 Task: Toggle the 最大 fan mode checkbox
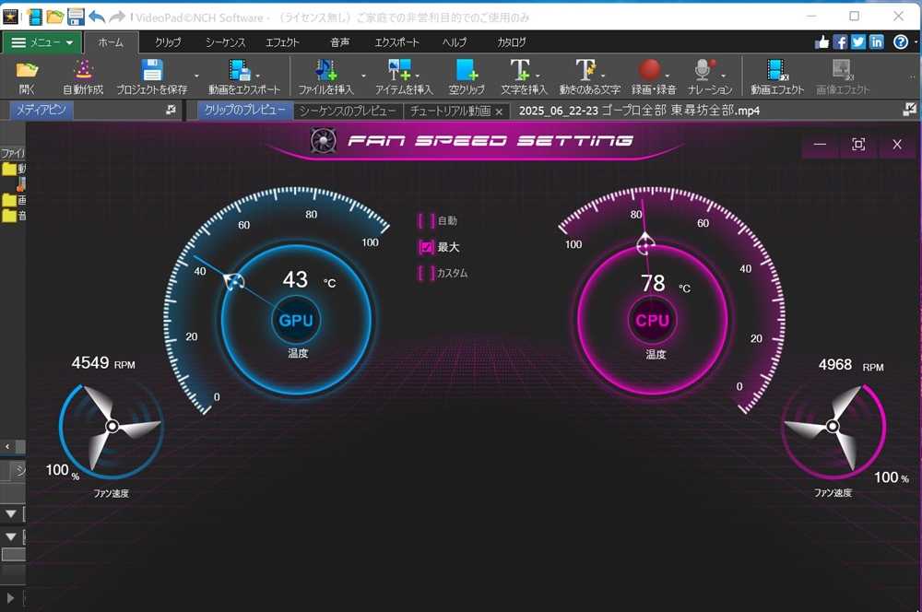pos(426,247)
